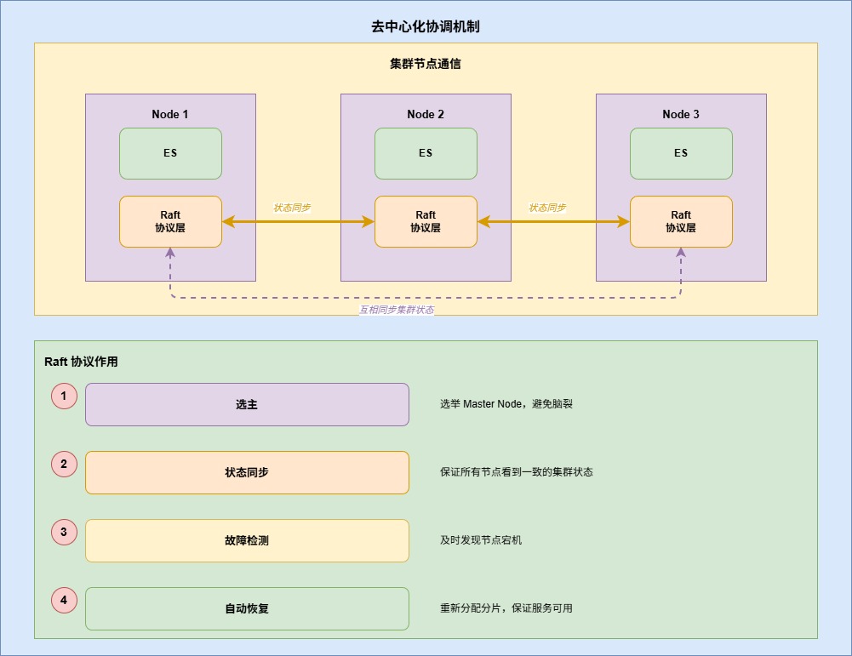This screenshot has height=656, width=852.
Task: Select the Raft 协议作用 heading
Action: tap(81, 362)
